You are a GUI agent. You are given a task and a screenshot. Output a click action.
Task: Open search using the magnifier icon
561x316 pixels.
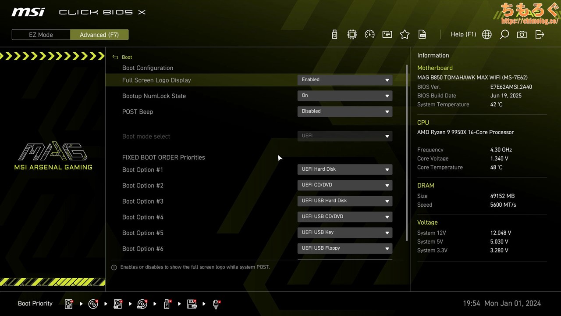click(x=504, y=35)
